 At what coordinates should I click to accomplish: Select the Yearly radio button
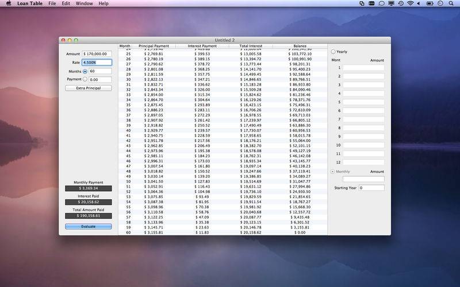pos(333,52)
